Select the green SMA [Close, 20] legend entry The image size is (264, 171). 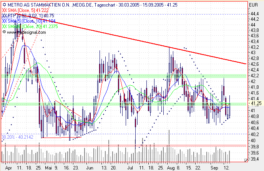point(30,27)
